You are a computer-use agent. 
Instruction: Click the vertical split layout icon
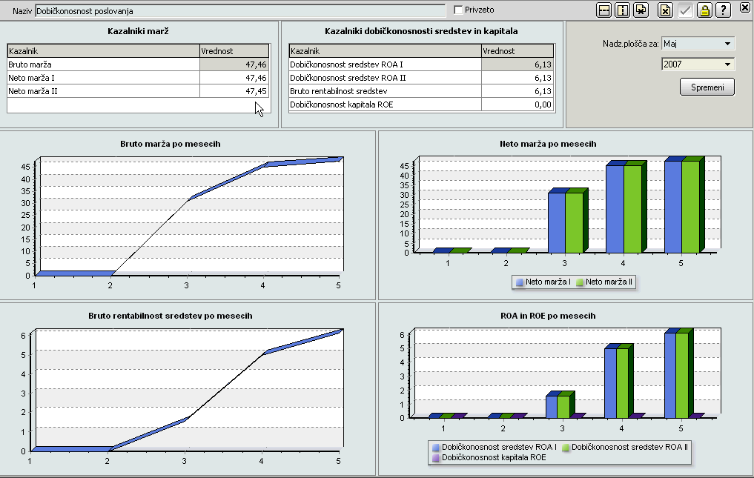point(623,10)
